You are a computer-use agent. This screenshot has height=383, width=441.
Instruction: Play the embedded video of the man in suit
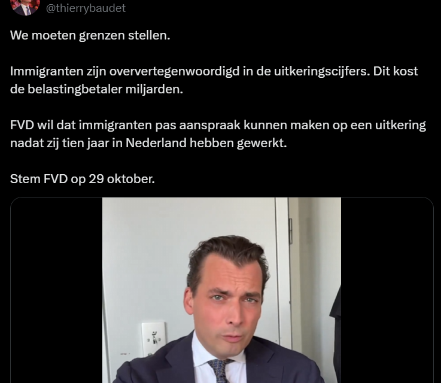[x=221, y=290]
